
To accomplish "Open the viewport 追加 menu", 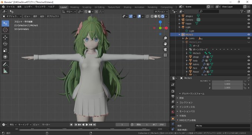I will point(42,16).
